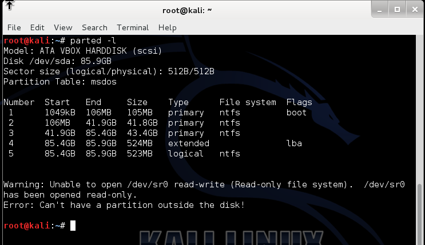
Task: Click the '43.4GB' size value
Action: (x=142, y=133)
